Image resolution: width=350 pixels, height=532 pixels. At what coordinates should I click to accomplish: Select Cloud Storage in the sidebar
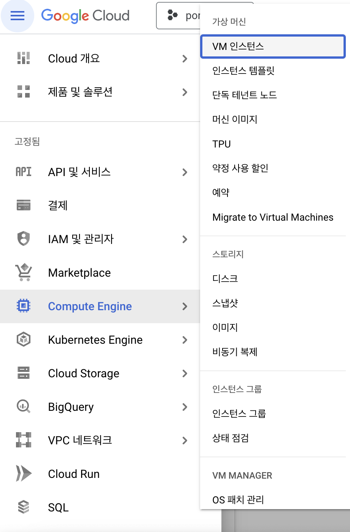(x=100, y=373)
